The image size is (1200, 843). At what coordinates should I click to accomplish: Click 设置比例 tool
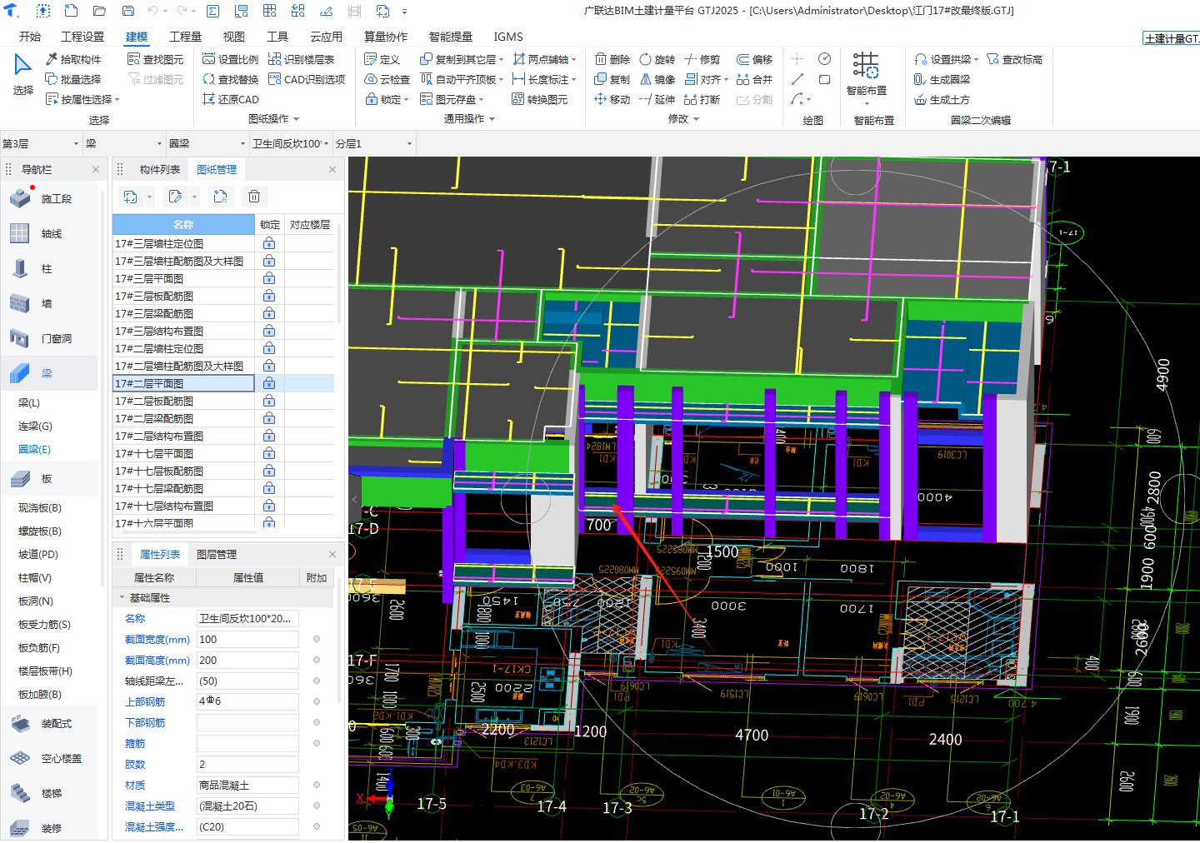point(230,59)
